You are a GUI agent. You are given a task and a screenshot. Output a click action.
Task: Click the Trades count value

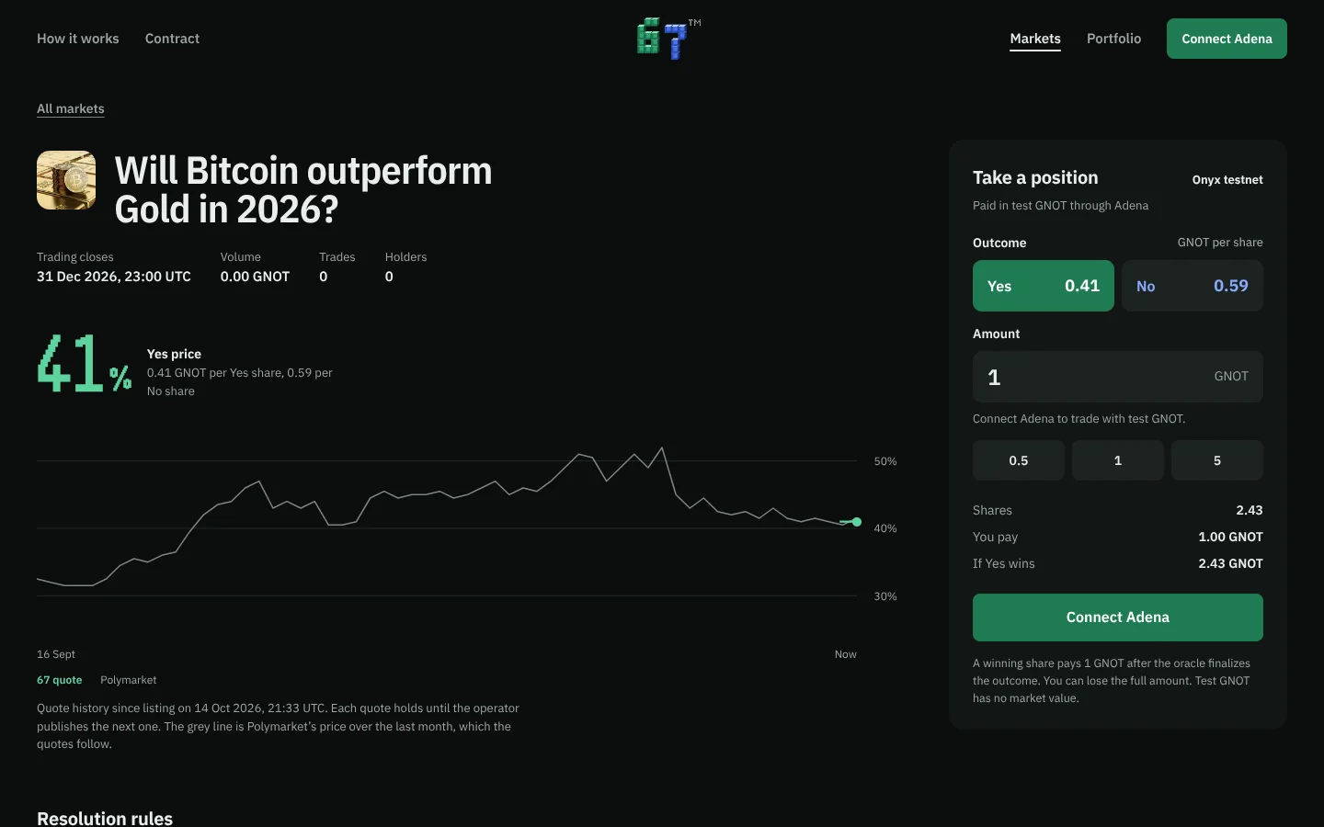click(x=324, y=277)
